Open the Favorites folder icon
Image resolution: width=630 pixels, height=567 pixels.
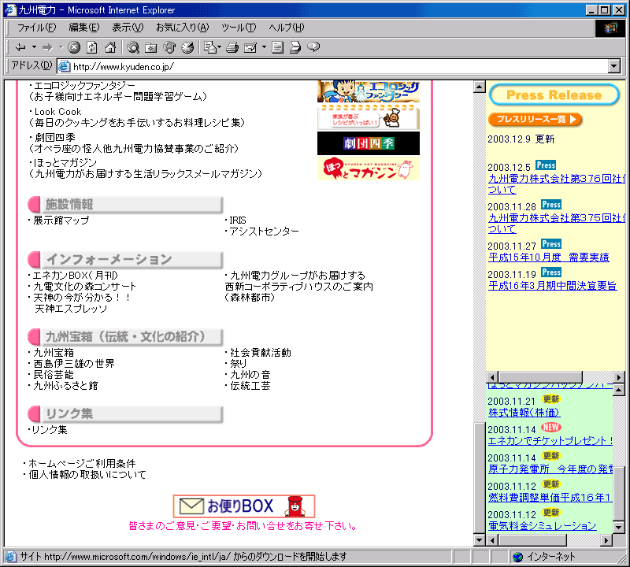[x=151, y=47]
